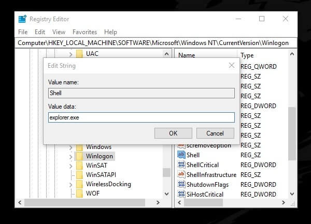This screenshot has width=311, height=224.
Task: Select the Shell value name in list
Action: tap(193, 155)
